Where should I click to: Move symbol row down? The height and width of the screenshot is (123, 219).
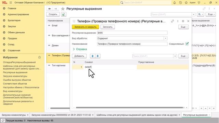[x=98, y=56]
